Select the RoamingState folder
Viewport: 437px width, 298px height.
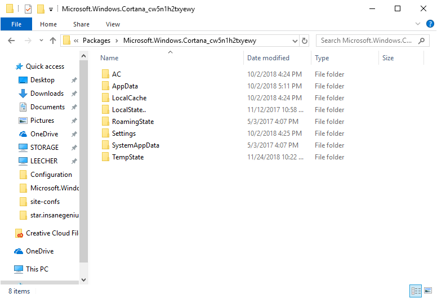coord(133,122)
